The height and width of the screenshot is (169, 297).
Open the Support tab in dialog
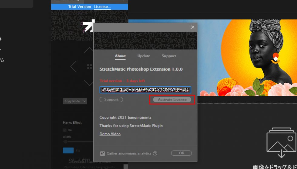click(x=169, y=56)
